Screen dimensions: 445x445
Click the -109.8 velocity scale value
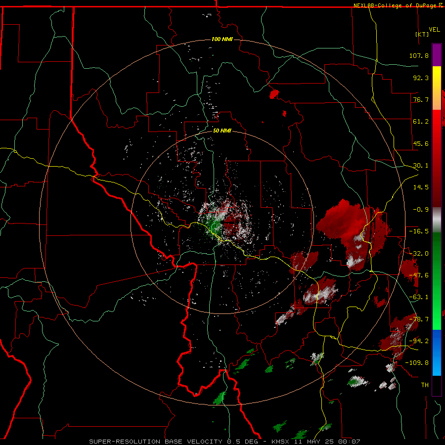417,363
